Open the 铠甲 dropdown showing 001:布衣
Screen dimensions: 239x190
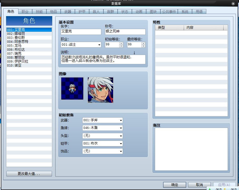pyautogui.click(x=102, y=143)
